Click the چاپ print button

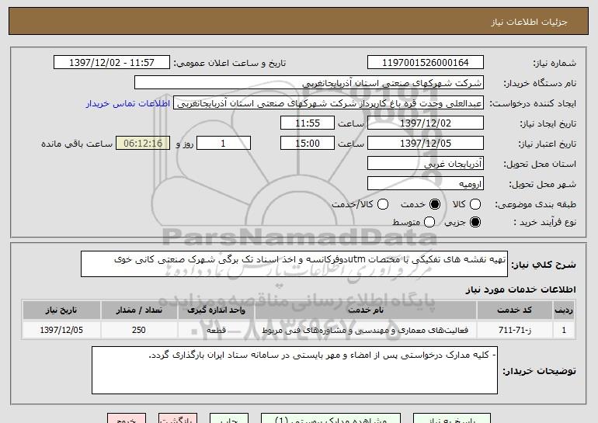pyautogui.click(x=229, y=418)
